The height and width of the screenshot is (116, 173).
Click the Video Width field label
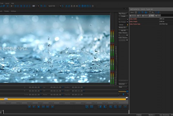coord(133,19)
